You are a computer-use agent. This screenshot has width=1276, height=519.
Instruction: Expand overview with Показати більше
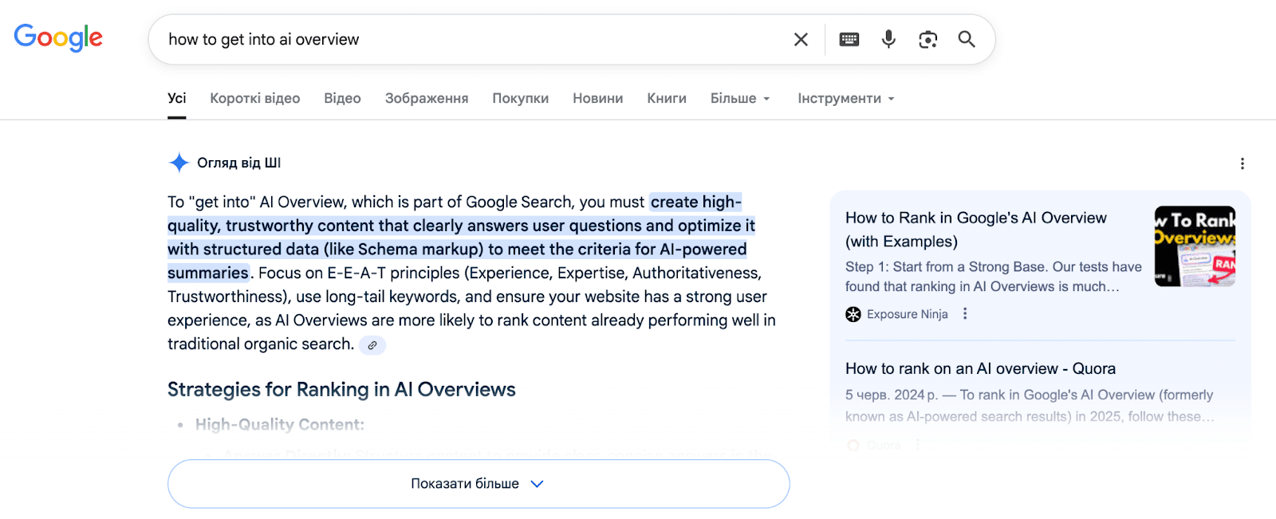pyautogui.click(x=478, y=484)
